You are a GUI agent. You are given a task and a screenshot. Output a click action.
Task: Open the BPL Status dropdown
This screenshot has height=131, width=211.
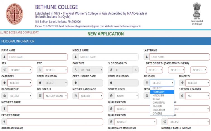[55, 96]
